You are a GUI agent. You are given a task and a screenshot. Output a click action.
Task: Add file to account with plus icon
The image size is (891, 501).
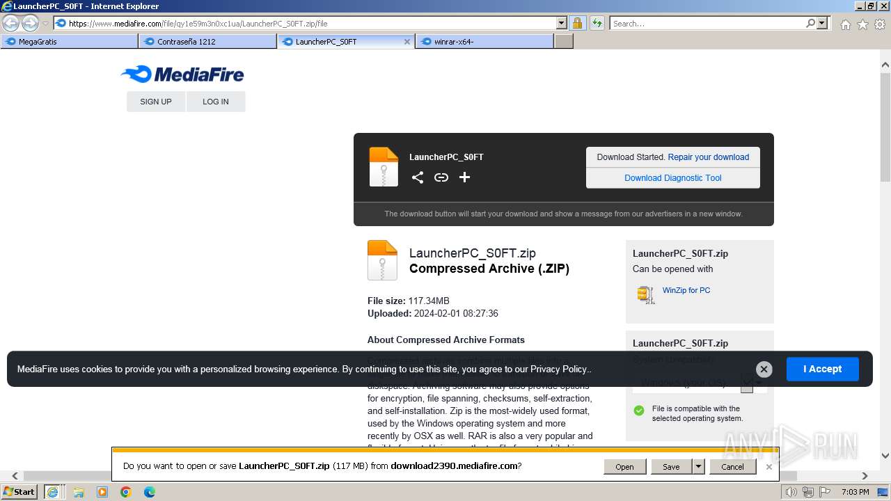(465, 177)
